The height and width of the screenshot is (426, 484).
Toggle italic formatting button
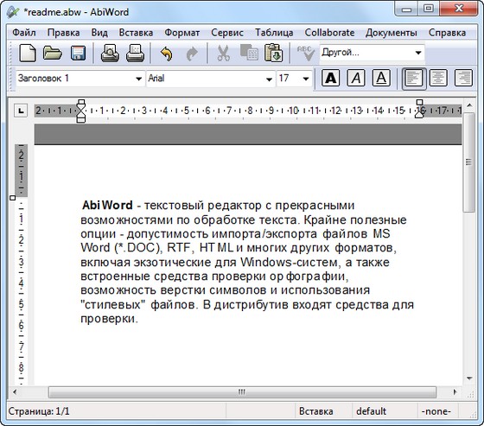point(356,78)
